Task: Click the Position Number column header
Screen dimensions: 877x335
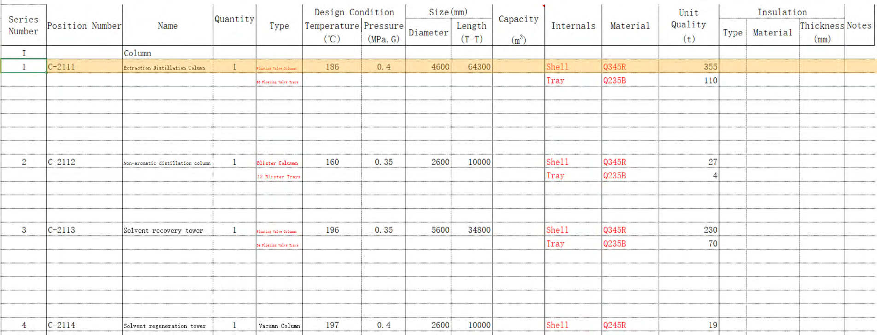Action: (84, 25)
